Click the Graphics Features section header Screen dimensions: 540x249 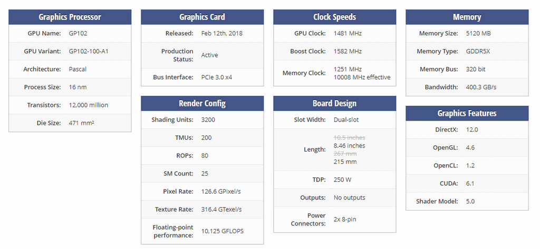point(467,113)
